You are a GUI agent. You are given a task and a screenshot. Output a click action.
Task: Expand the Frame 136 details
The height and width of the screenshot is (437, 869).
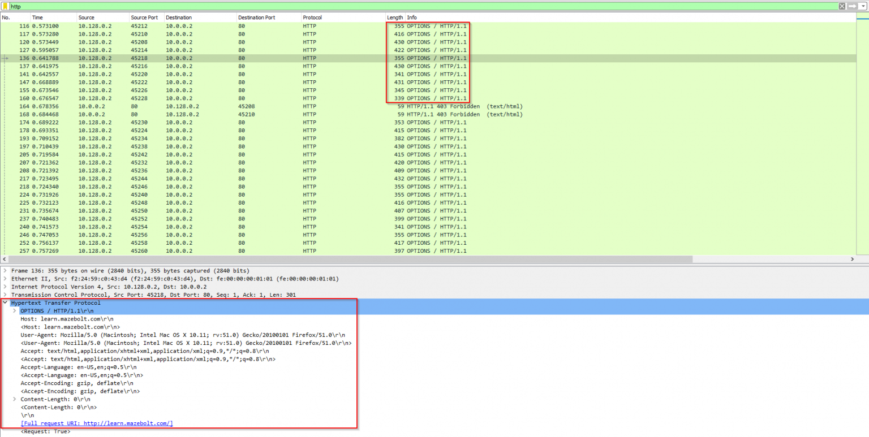pyautogui.click(x=5, y=271)
